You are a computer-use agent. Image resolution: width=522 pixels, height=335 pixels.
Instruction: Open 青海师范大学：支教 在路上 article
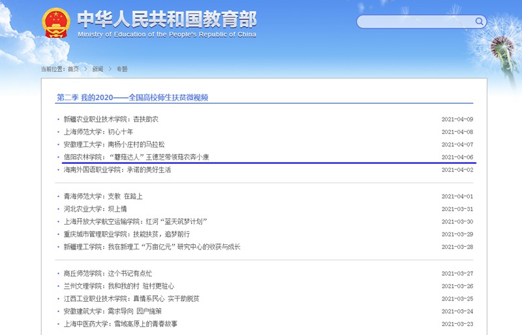pos(102,196)
